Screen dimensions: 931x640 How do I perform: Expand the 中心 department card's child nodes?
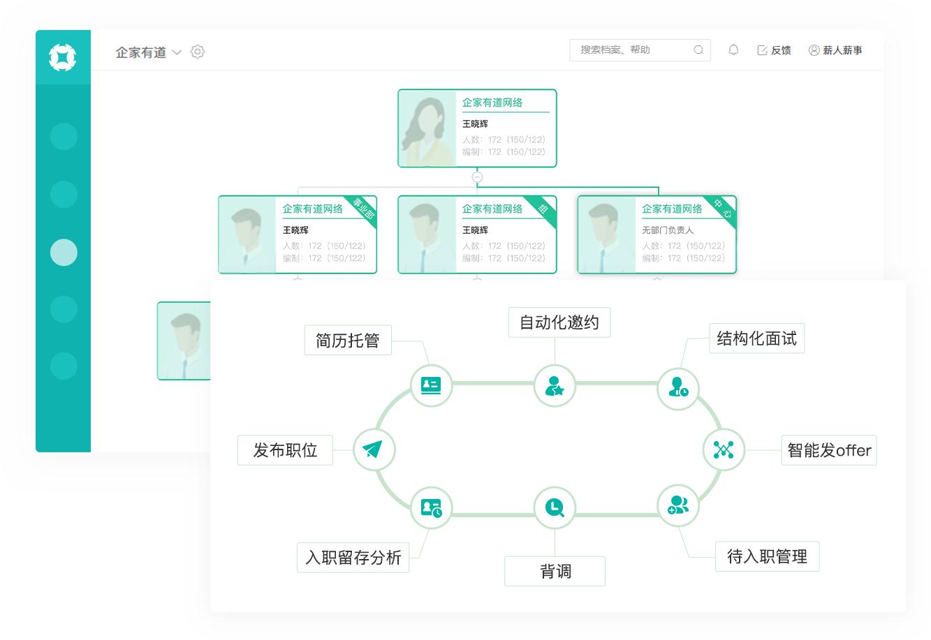point(657,277)
